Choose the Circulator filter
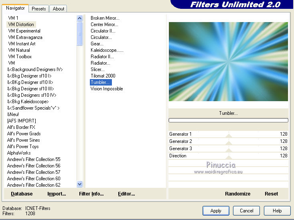This screenshot has width=294, height=220. [x=101, y=37]
